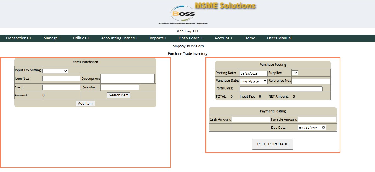This screenshot has height=172, width=375.
Task: Open the Account + menu
Action: [x=223, y=38]
